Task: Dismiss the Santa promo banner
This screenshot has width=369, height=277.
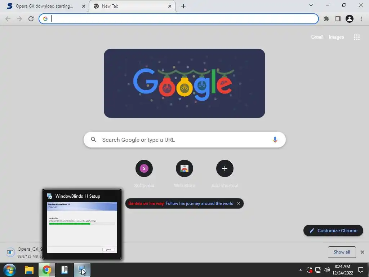Action: (x=239, y=203)
